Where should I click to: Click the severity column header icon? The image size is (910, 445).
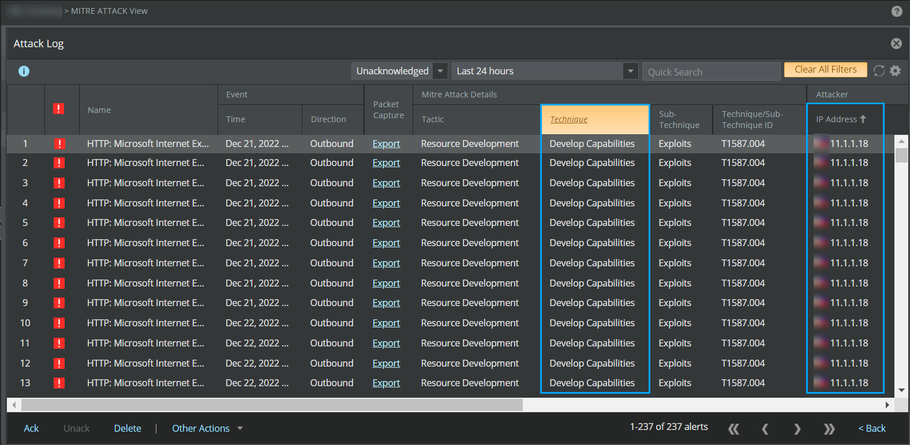[58, 109]
